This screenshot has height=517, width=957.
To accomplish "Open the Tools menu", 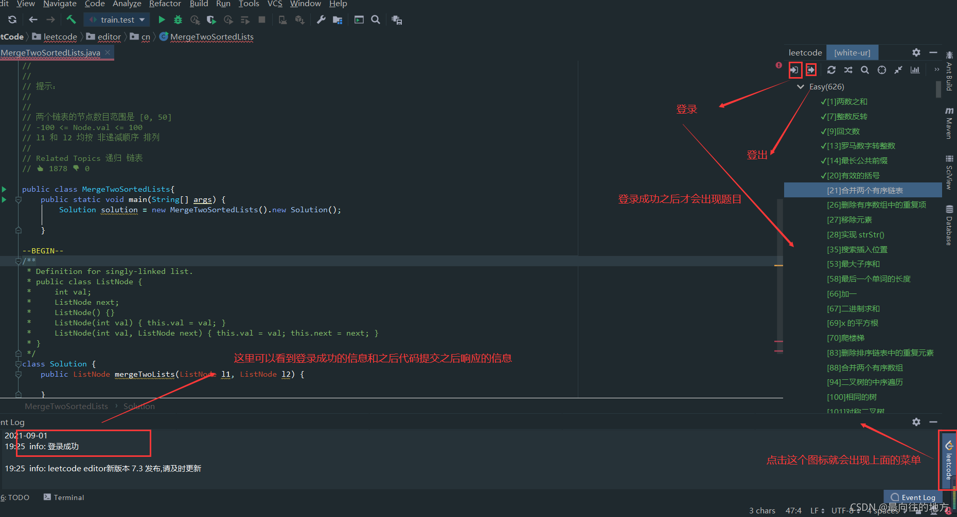I will (x=249, y=4).
